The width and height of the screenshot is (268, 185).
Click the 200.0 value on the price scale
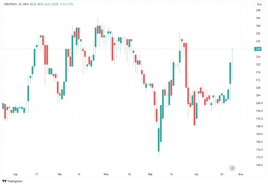point(259,103)
